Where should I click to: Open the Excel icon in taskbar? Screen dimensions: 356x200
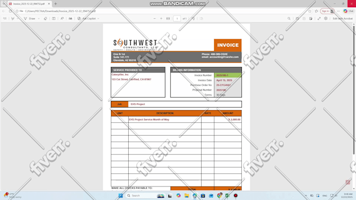(227, 196)
